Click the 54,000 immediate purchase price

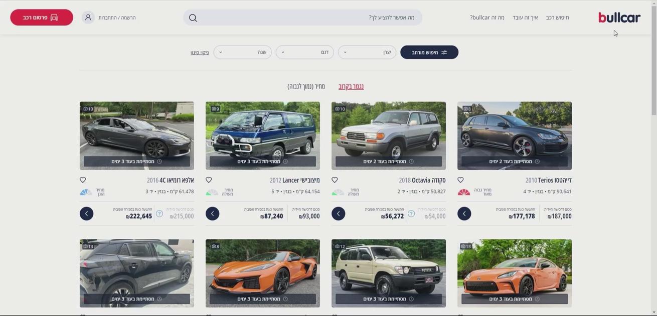click(x=435, y=216)
